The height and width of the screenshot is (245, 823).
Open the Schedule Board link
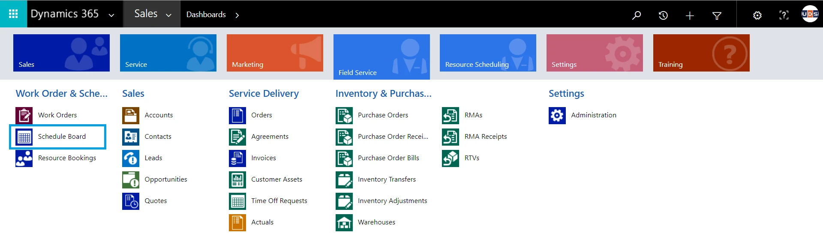click(x=62, y=137)
